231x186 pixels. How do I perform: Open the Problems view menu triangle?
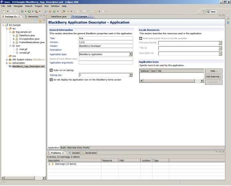tap(217, 152)
